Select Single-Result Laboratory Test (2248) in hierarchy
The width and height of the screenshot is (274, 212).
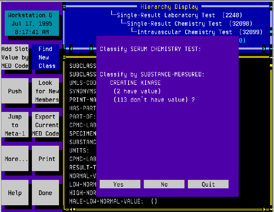179,15
